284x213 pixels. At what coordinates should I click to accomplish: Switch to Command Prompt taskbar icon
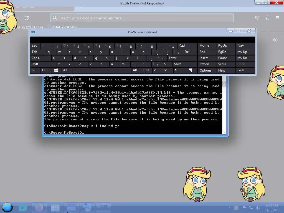point(103,207)
